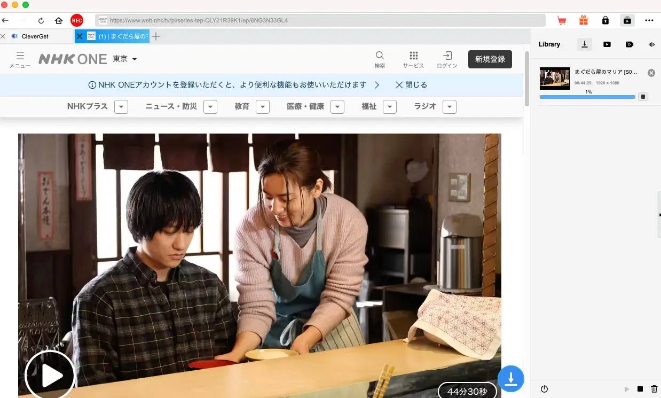Click the blue floating download button

pos(511,379)
